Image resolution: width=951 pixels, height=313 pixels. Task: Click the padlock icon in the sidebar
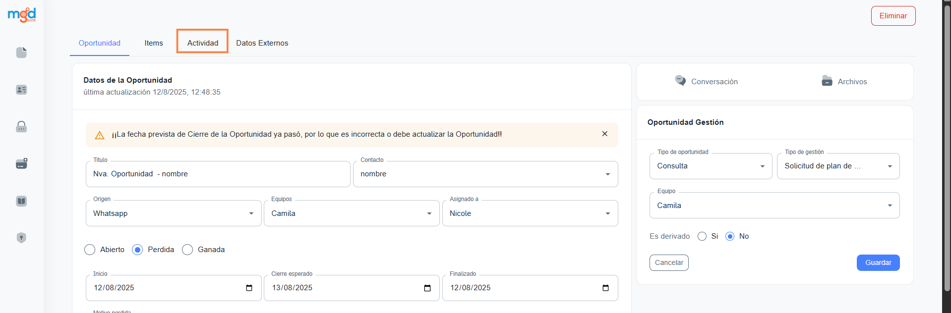click(21, 127)
